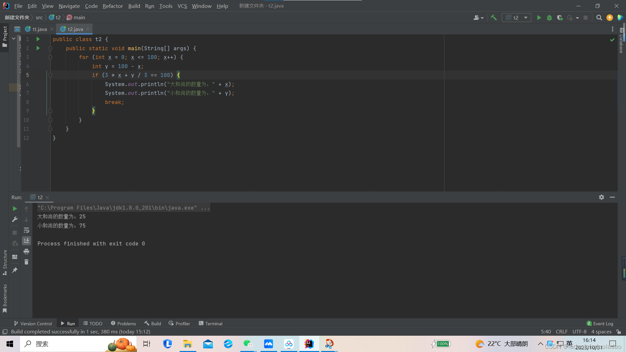Open the t2 run configuration dropdown
626x352 pixels.
coord(516,18)
